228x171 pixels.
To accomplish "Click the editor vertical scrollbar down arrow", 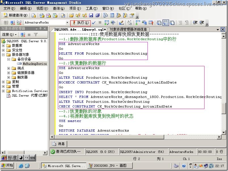I will click(x=224, y=132).
